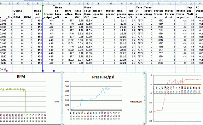Select the cell showing 3516
This screenshot has width=203, height=125.
(x=158, y=47)
